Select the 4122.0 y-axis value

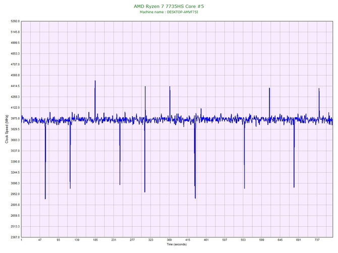pos(15,108)
